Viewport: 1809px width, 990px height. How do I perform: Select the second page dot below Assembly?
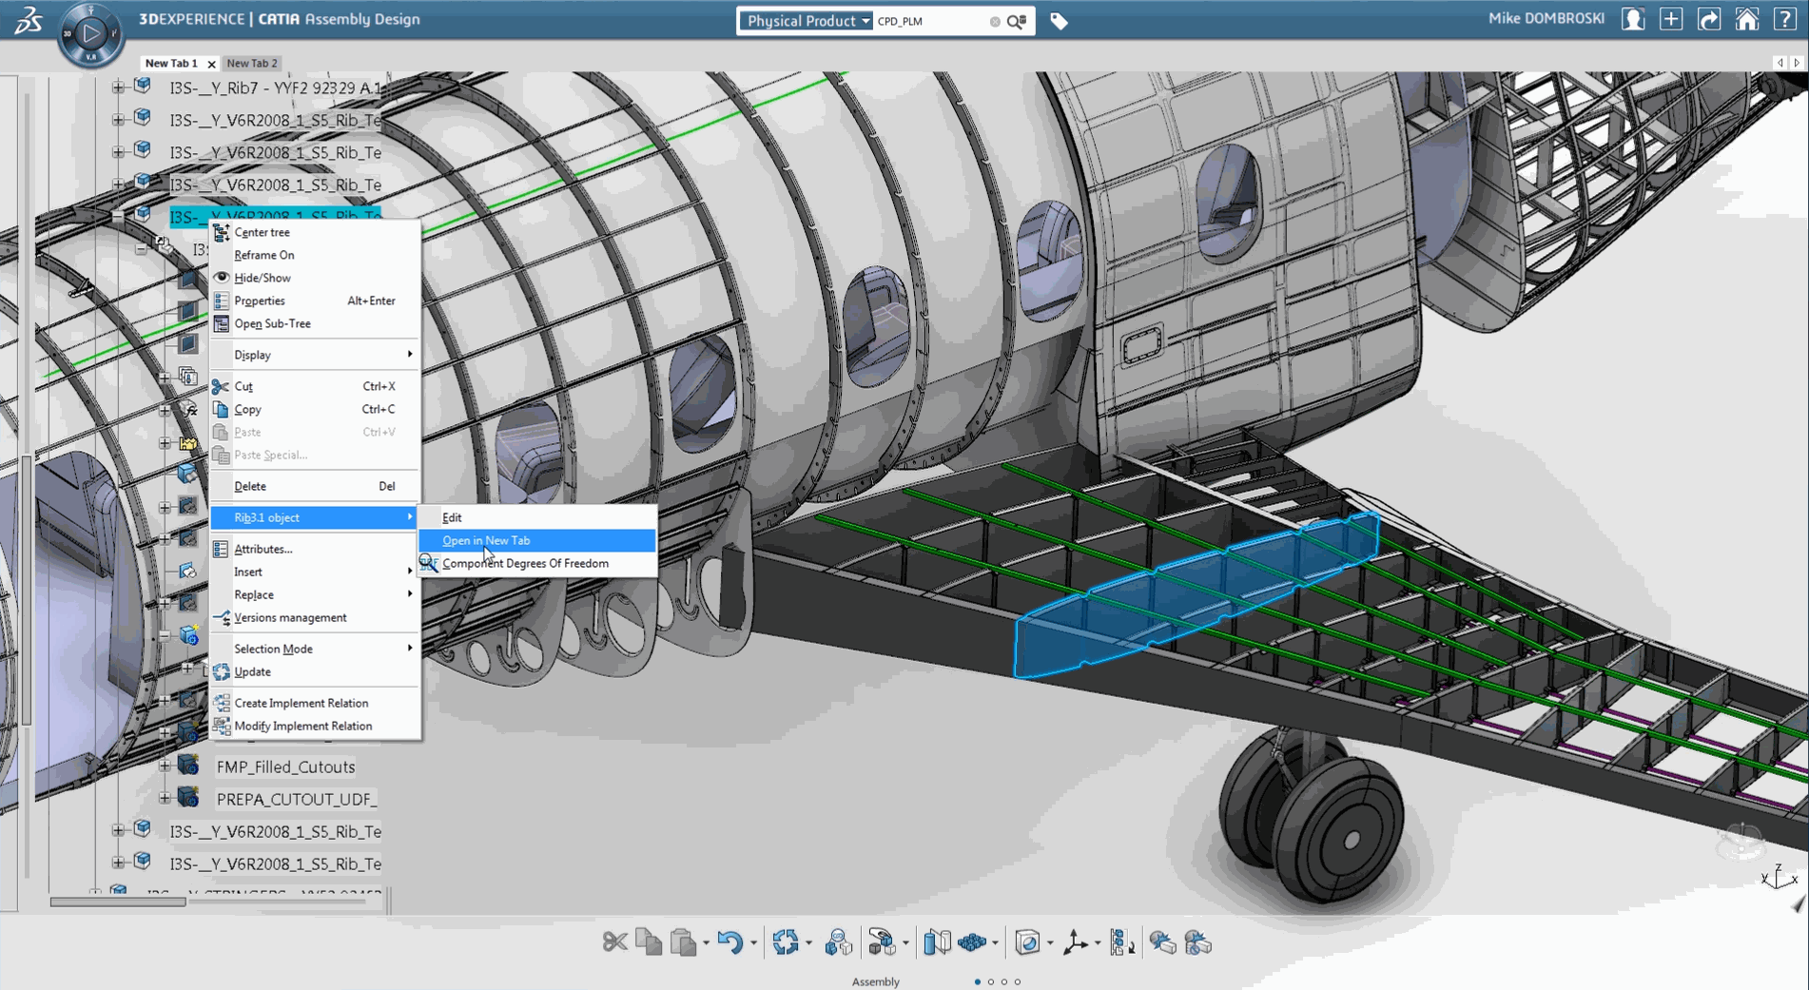coord(993,981)
